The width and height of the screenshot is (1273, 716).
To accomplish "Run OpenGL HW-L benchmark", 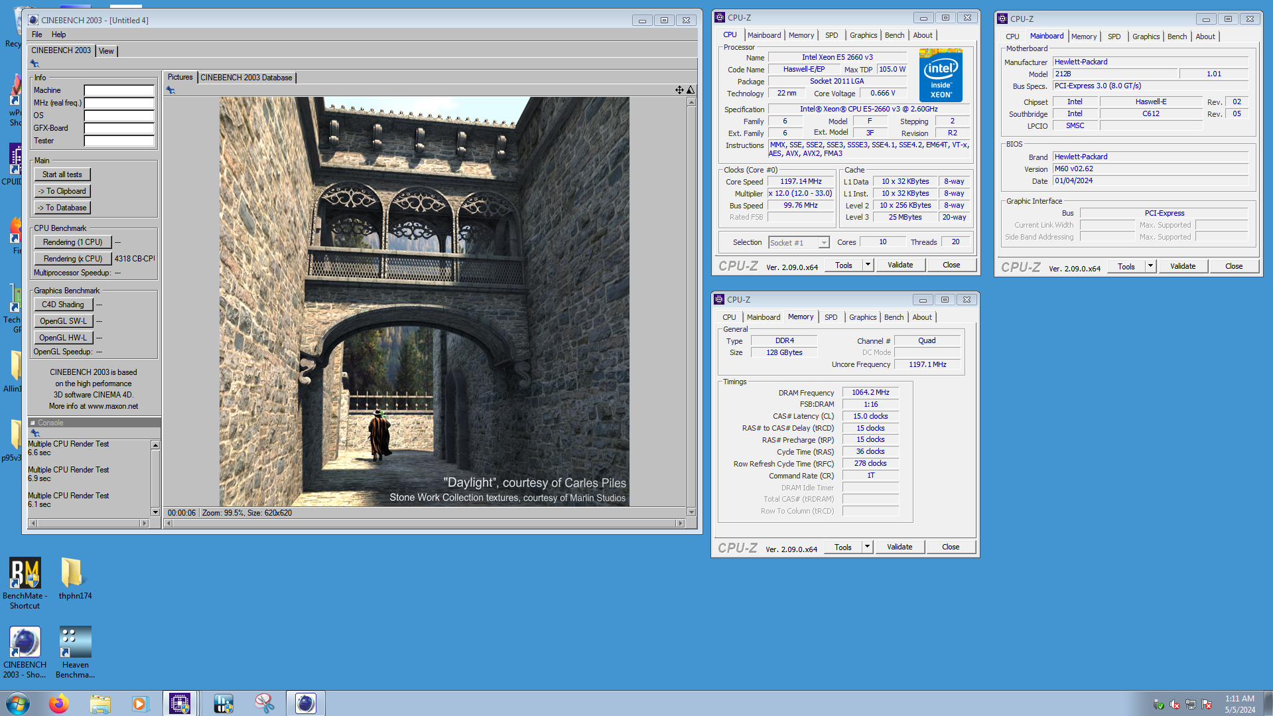I will (x=63, y=338).
